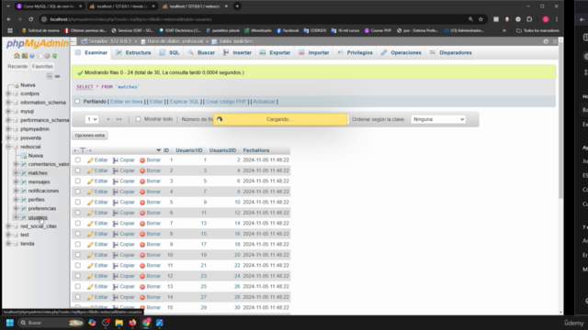Click the log out icon beside home
Viewport: 588px width, 330px height.
(25, 56)
